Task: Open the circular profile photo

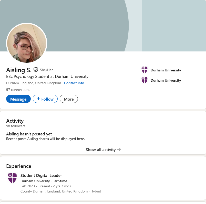Action: pos(27,43)
